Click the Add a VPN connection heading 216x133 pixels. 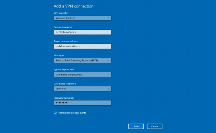click(73, 6)
